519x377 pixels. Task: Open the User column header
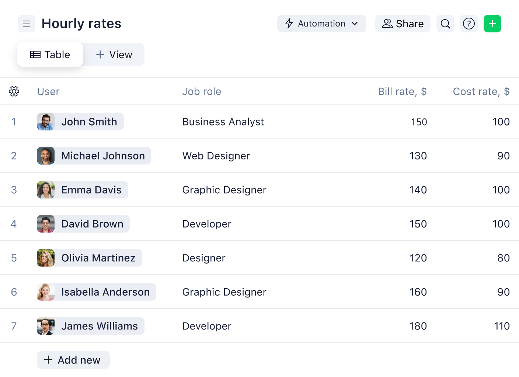(x=48, y=91)
